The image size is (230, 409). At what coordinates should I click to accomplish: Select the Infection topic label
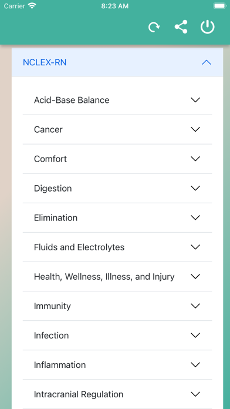click(x=51, y=335)
